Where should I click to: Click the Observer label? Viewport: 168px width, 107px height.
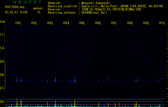click(54, 3)
